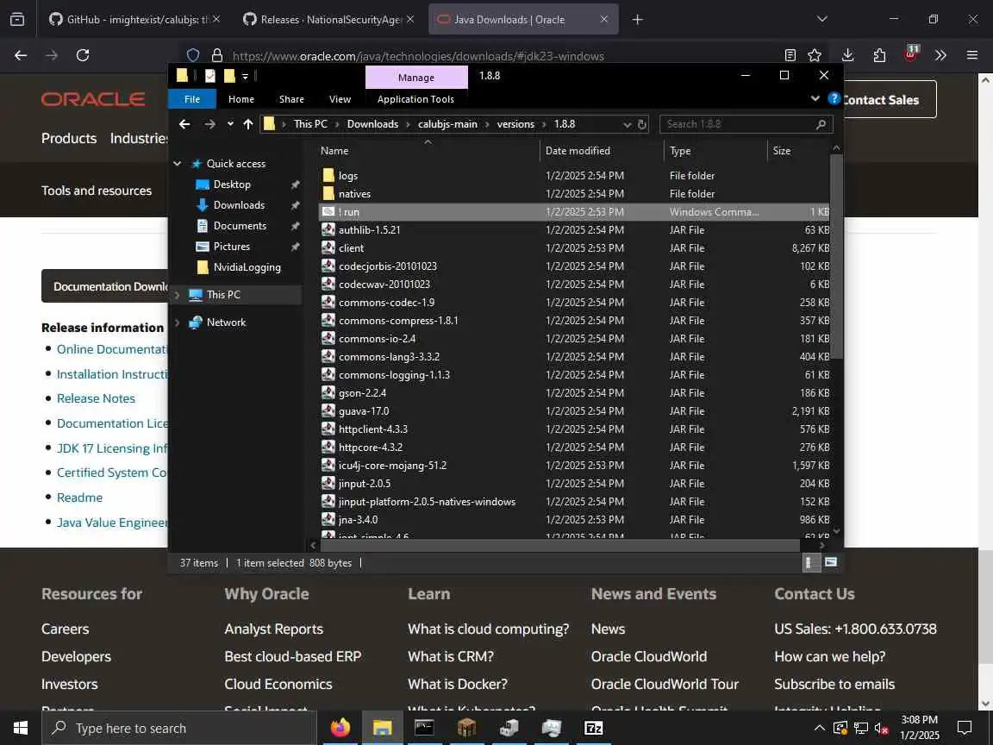993x745 pixels.
Task: Expand the This PC tree node
Action: point(178,295)
